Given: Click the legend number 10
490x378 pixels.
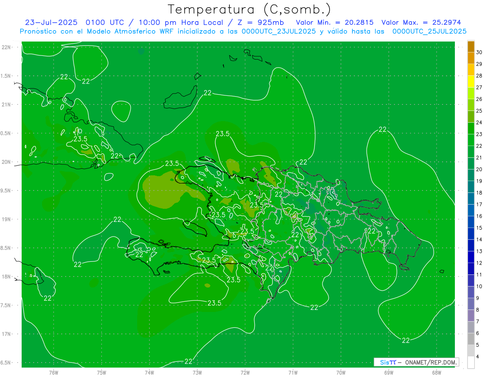Looking at the screenshot, I should coord(480,286).
